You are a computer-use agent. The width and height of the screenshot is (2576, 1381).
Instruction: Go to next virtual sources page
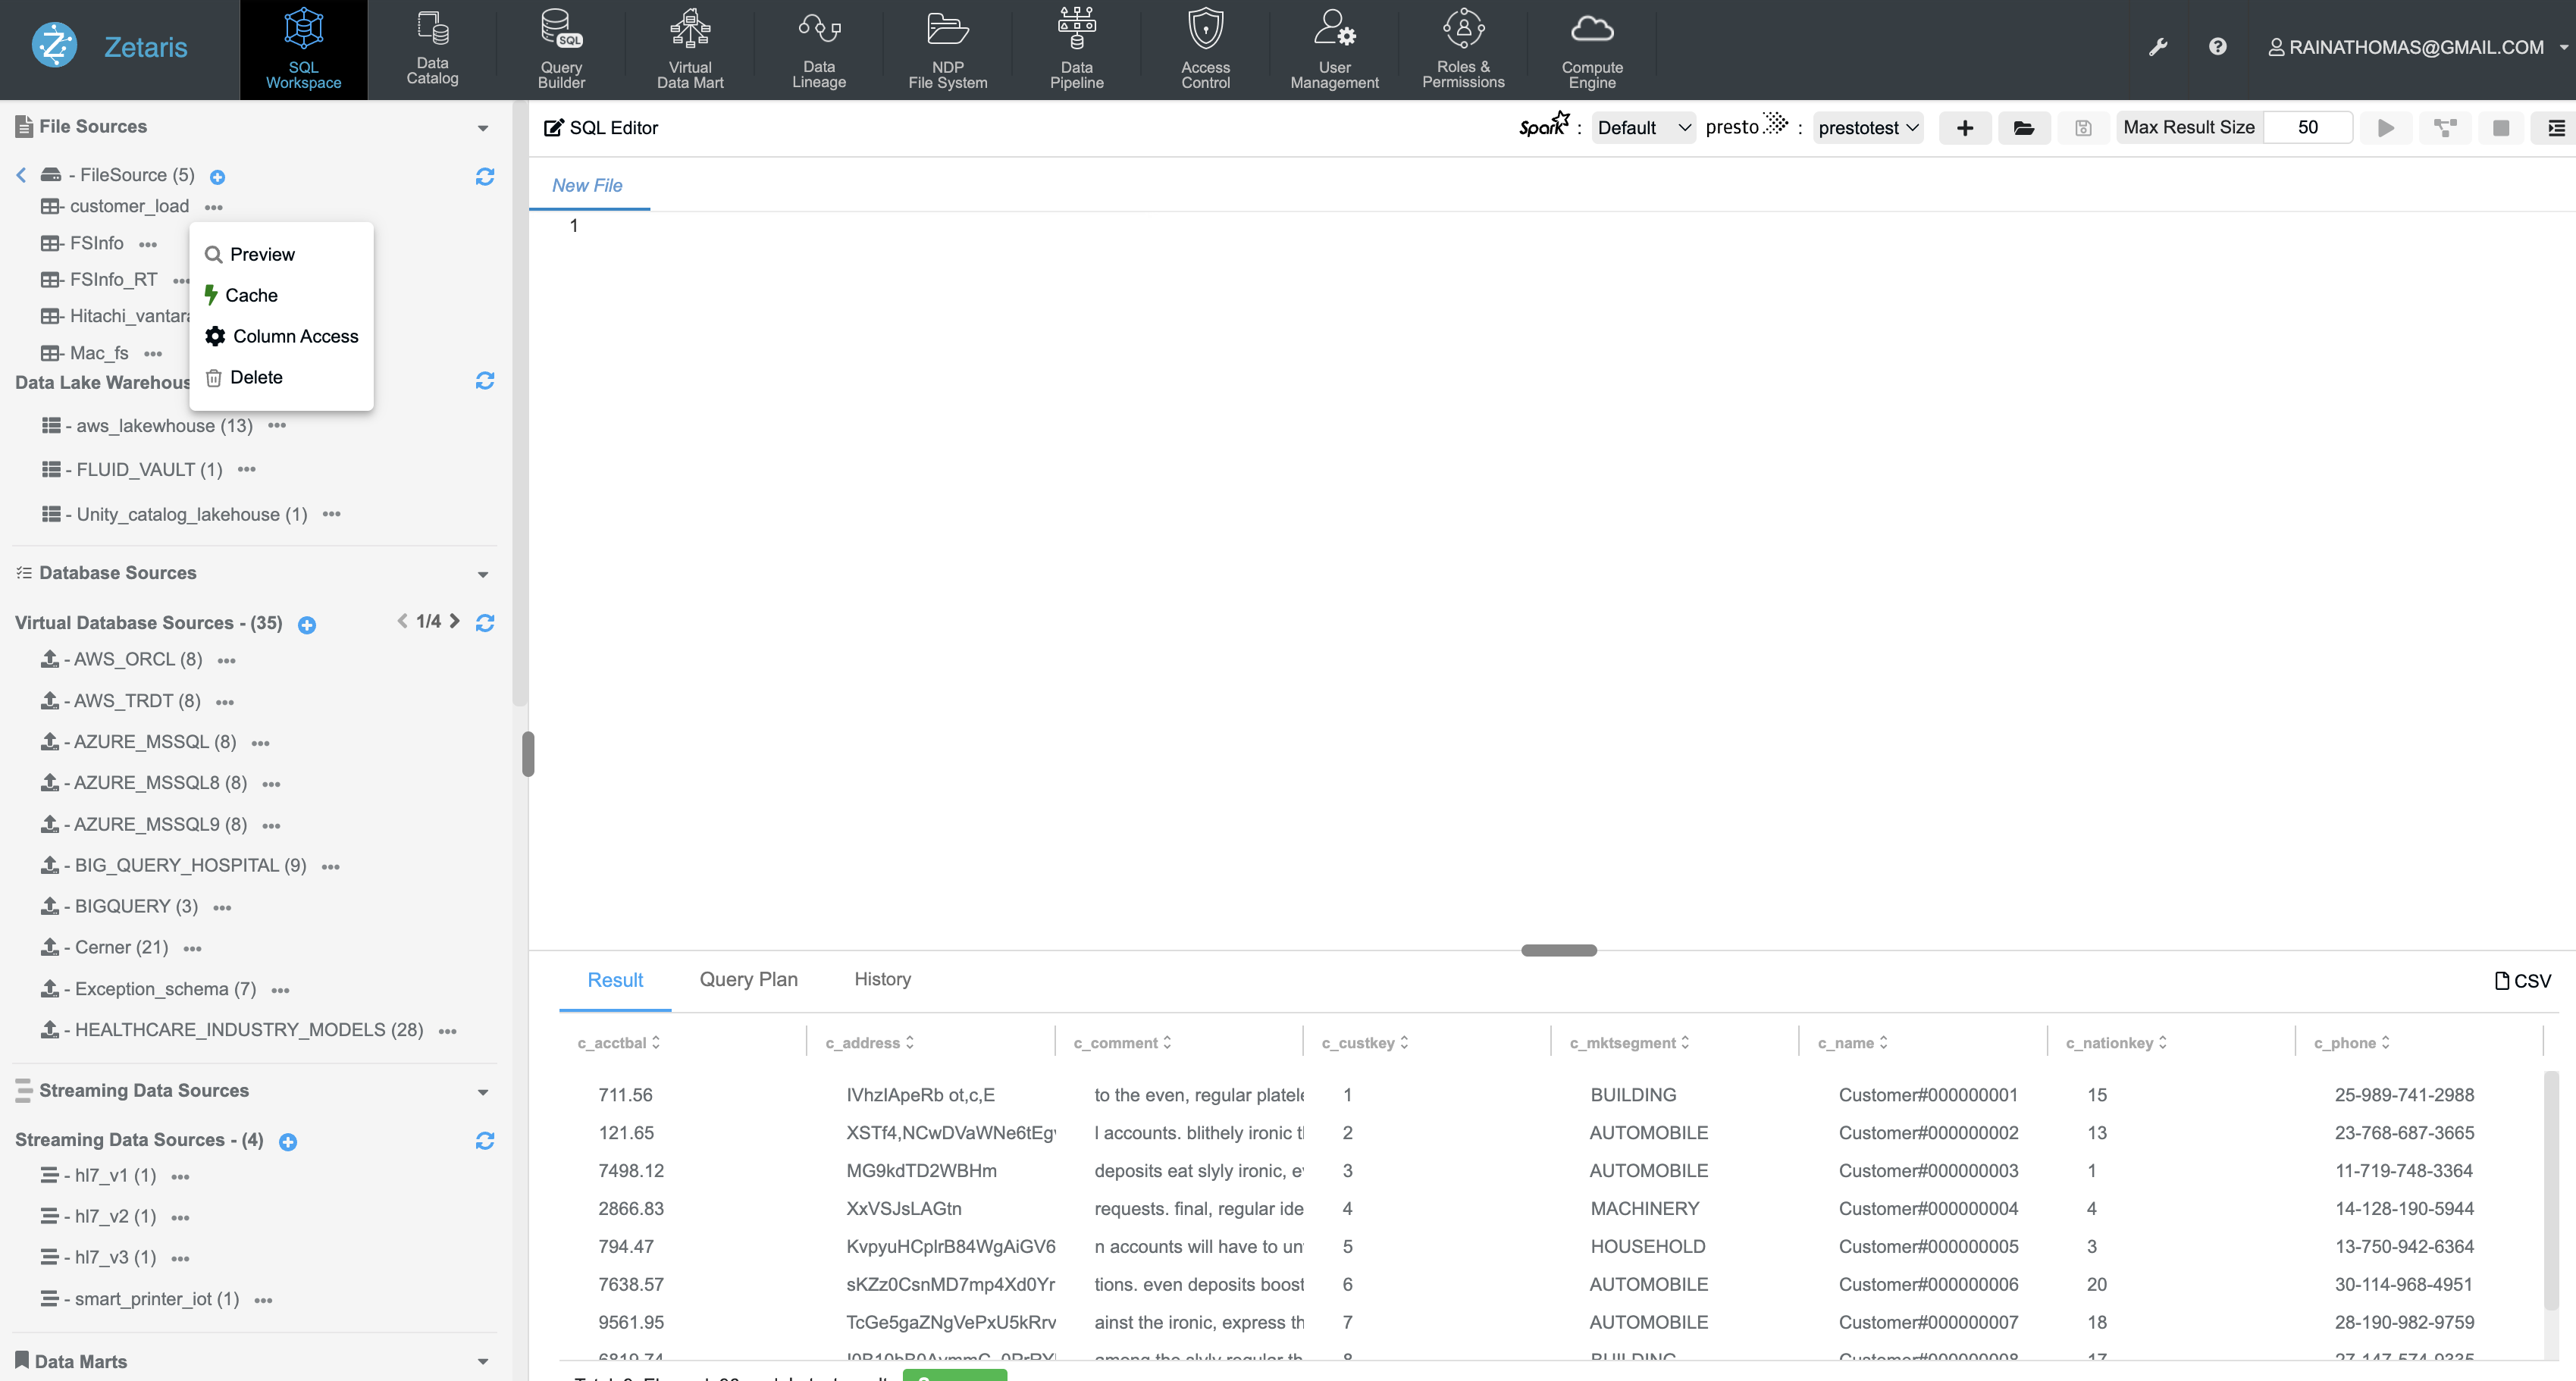(455, 621)
